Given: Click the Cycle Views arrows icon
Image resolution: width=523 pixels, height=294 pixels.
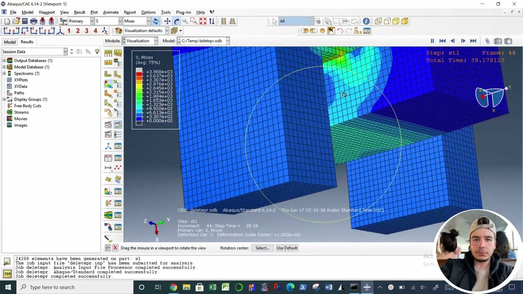Looking at the screenshot, I should 212,21.
